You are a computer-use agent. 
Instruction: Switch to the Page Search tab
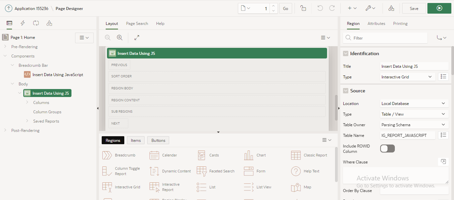137,24
